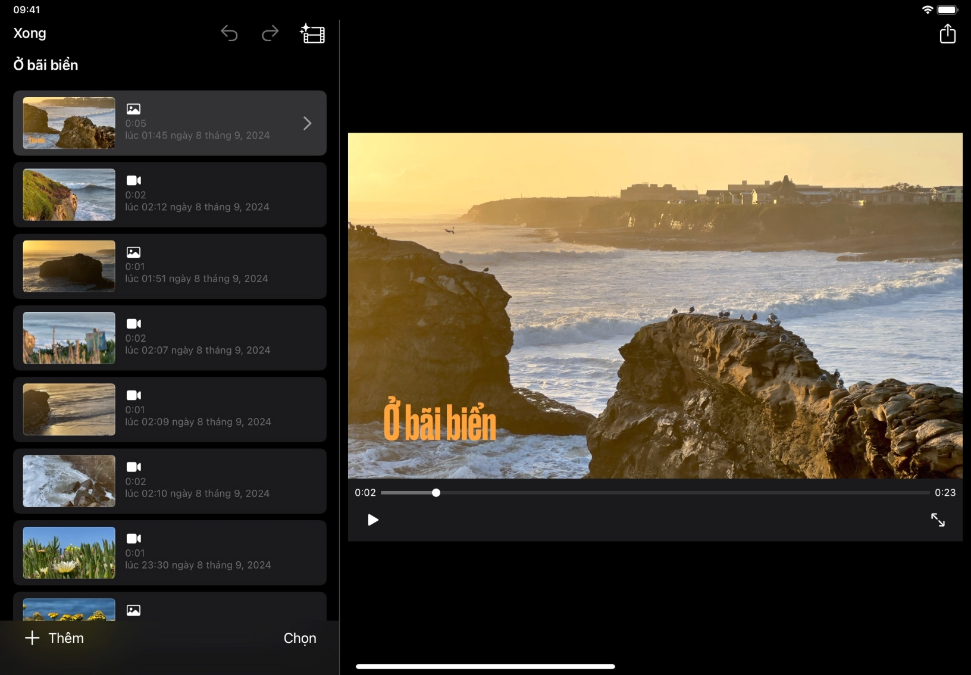Tap the video camera icon on 02:12 clip

coord(133,180)
